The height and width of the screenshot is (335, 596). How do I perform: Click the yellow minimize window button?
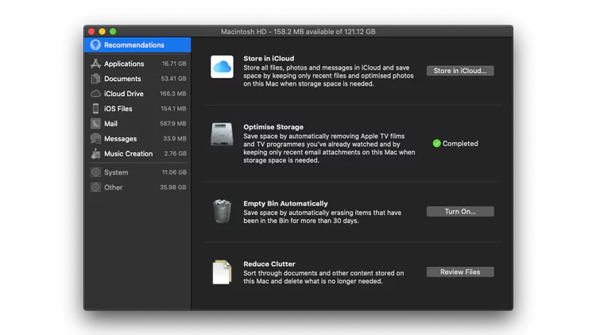[102, 31]
